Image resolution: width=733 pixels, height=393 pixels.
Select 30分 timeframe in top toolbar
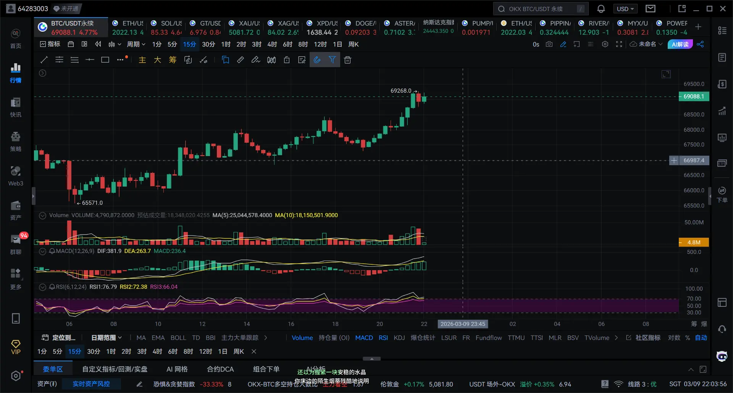pos(208,44)
